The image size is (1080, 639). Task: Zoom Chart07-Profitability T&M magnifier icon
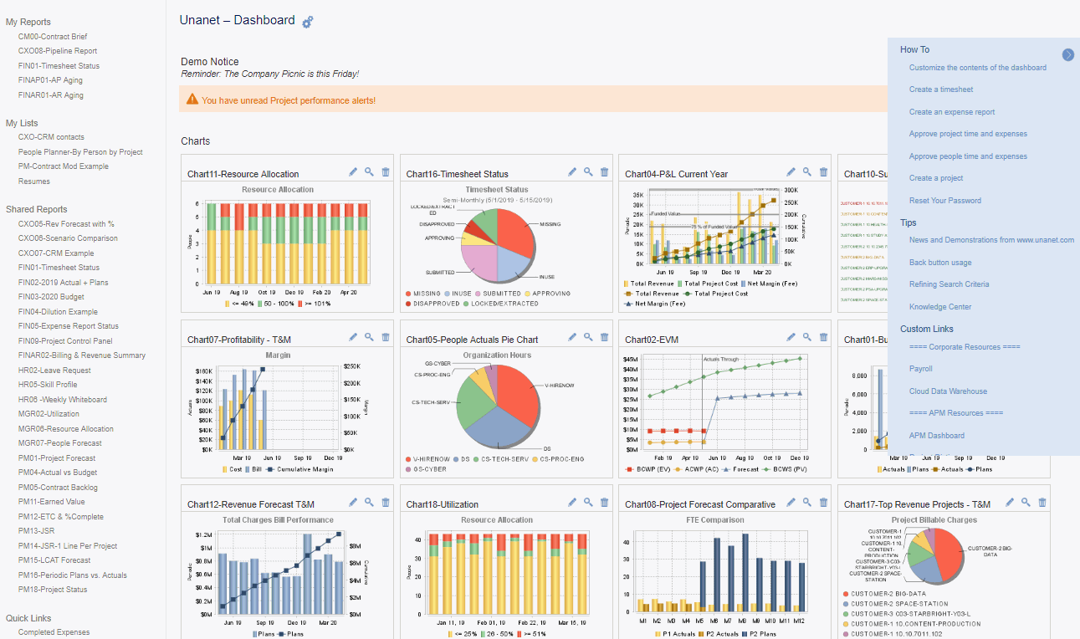tap(369, 337)
